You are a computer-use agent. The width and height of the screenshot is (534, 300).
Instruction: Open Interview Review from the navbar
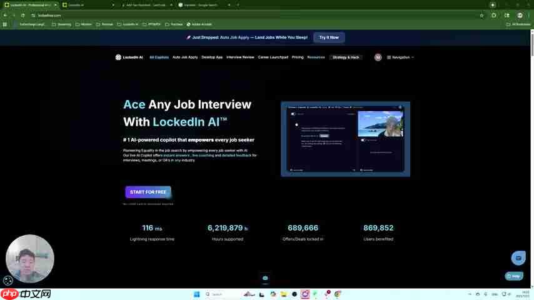click(x=240, y=57)
